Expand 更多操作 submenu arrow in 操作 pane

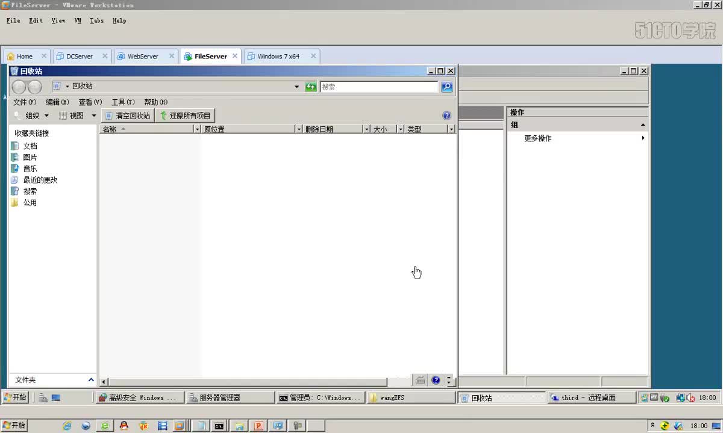pos(643,138)
